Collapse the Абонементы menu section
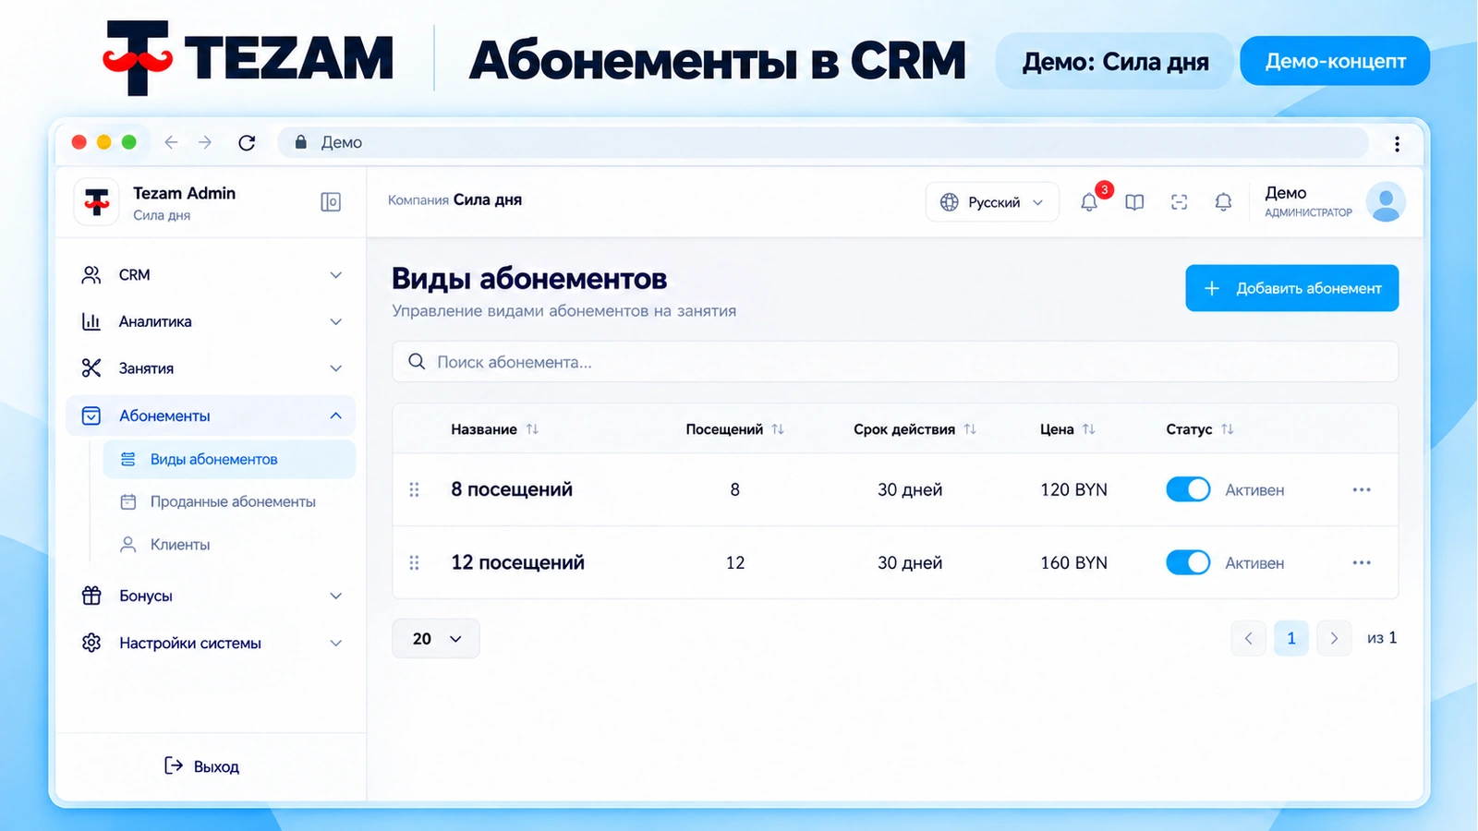The height and width of the screenshot is (831, 1478). [x=212, y=415]
